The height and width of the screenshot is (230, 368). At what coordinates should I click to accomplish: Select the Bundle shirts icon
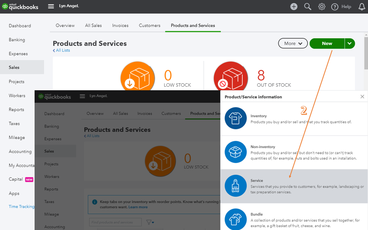coord(236,219)
